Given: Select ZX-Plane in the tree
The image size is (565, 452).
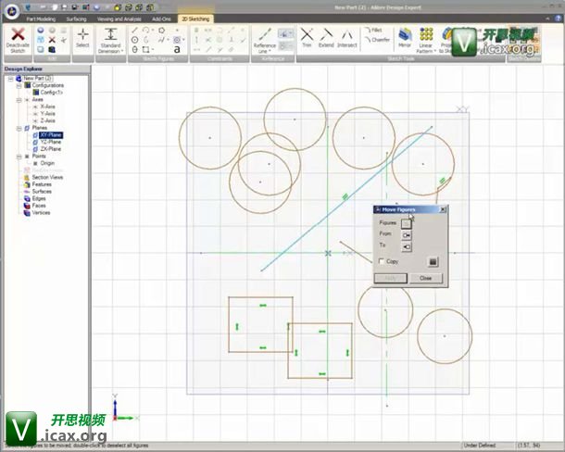Looking at the screenshot, I should coord(50,149).
